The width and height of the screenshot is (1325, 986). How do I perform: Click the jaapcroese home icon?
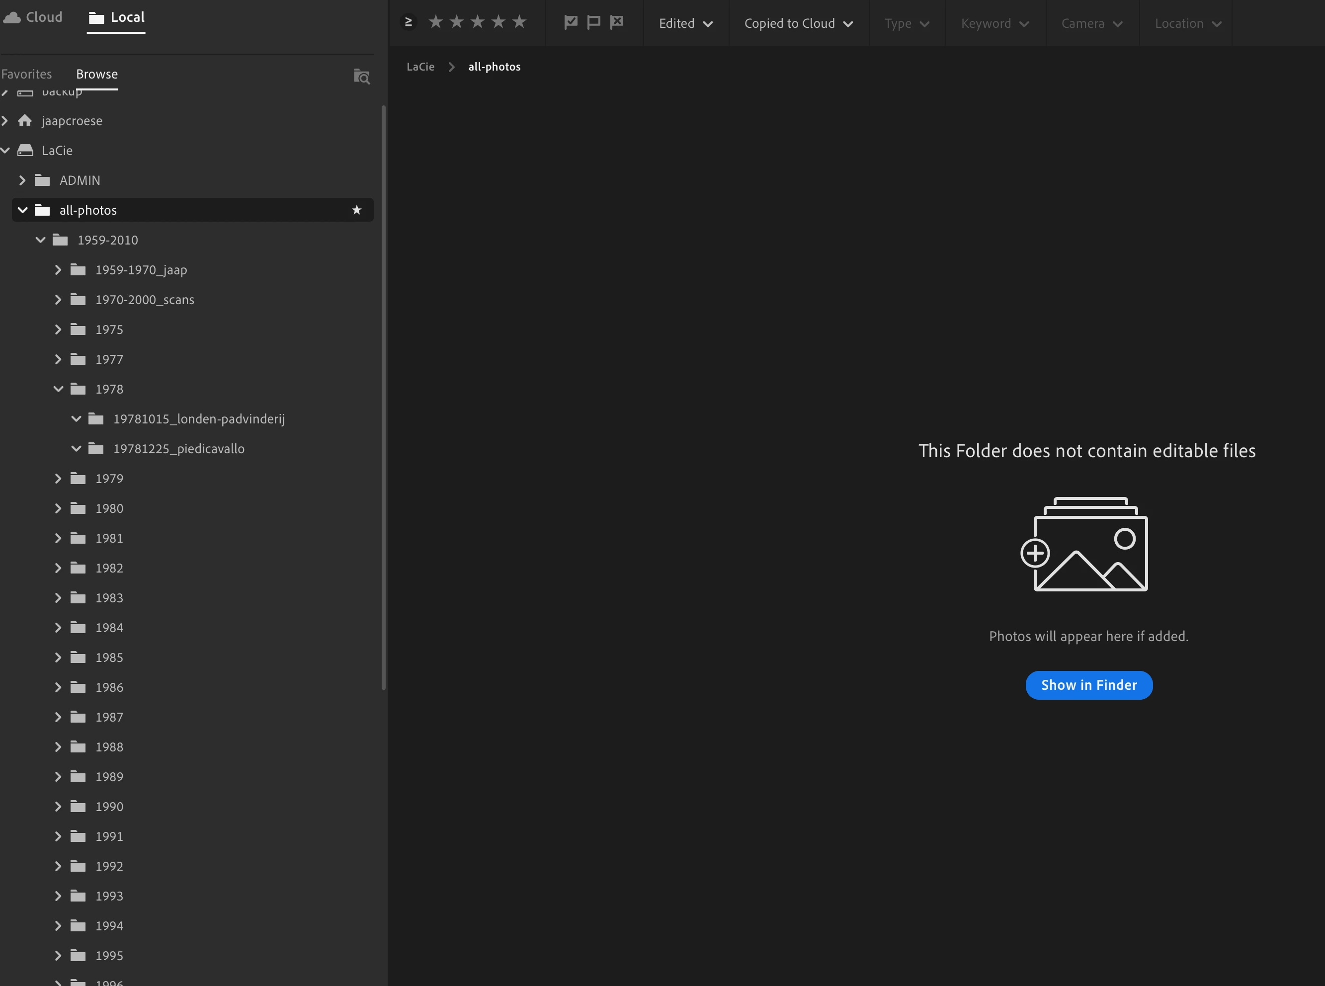(25, 121)
